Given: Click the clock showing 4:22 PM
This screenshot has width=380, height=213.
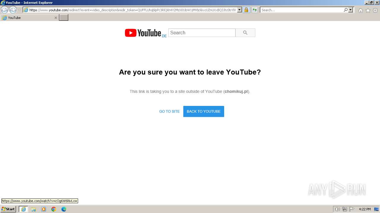Looking at the screenshot, I should tap(365, 209).
